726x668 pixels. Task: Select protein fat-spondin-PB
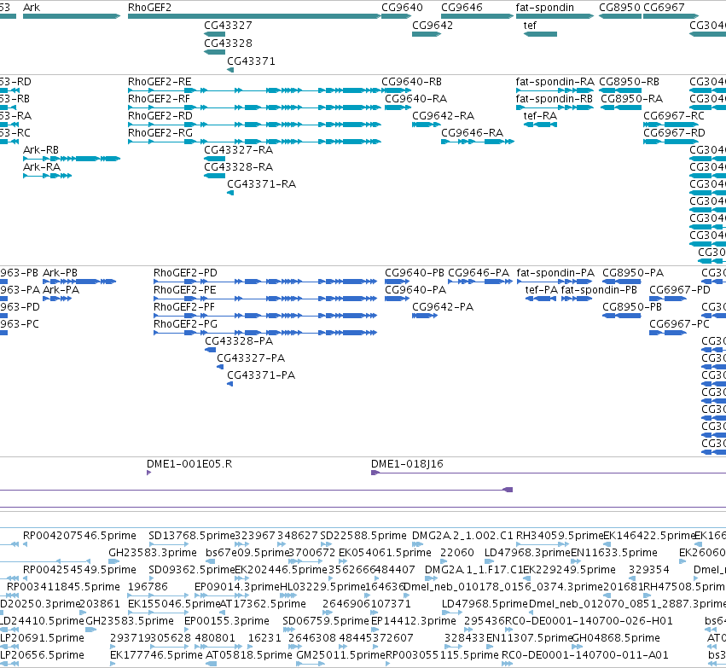(577, 299)
